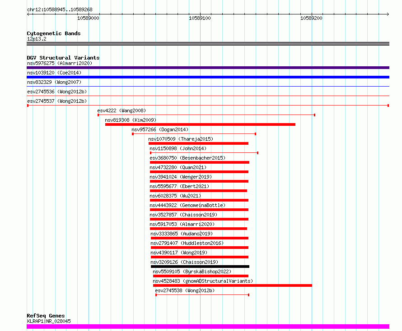Click the 10589000 ruler position label
Image resolution: width=402 pixels, height=331 pixels.
pyautogui.click(x=88, y=18)
